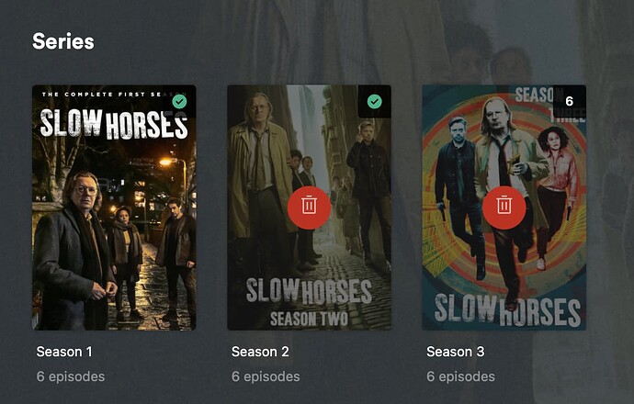Click the unwatched count badge 6 on Season 3

tap(570, 101)
